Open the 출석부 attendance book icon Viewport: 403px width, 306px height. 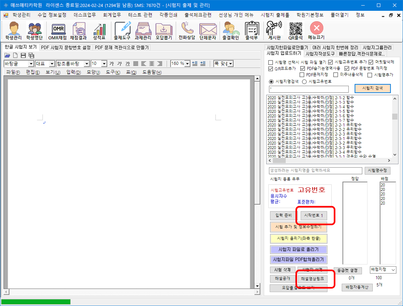pyautogui.click(x=252, y=31)
